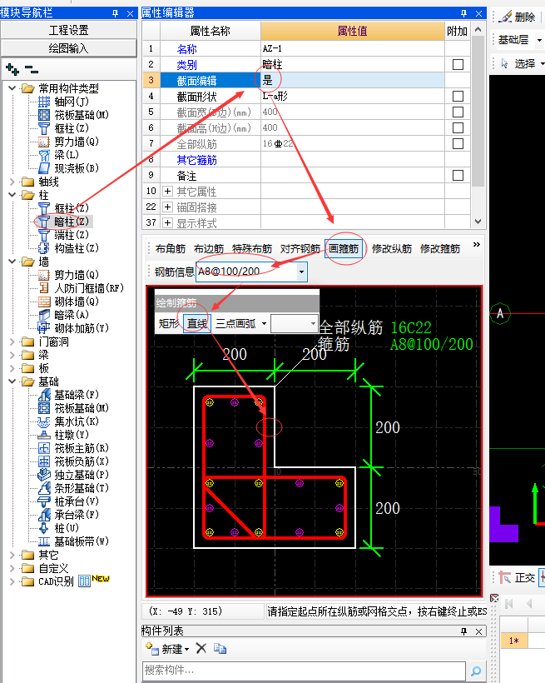Viewport: 545px width, 683px height.
Task: Select 现浇板(B) slab item
Action: 77,168
